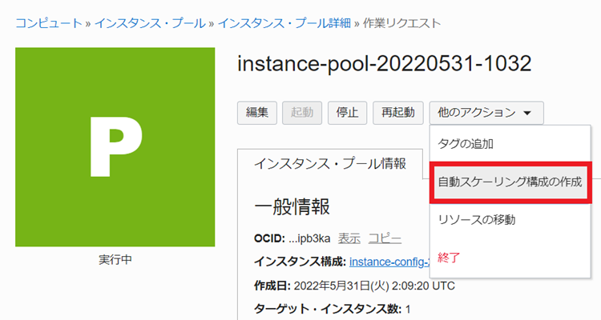Select タグの追加 from the actions menu
601x320 pixels.
click(466, 145)
